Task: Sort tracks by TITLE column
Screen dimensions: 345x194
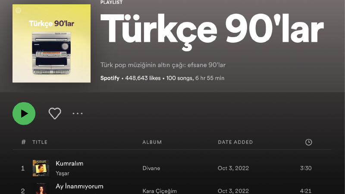Action: [x=40, y=142]
